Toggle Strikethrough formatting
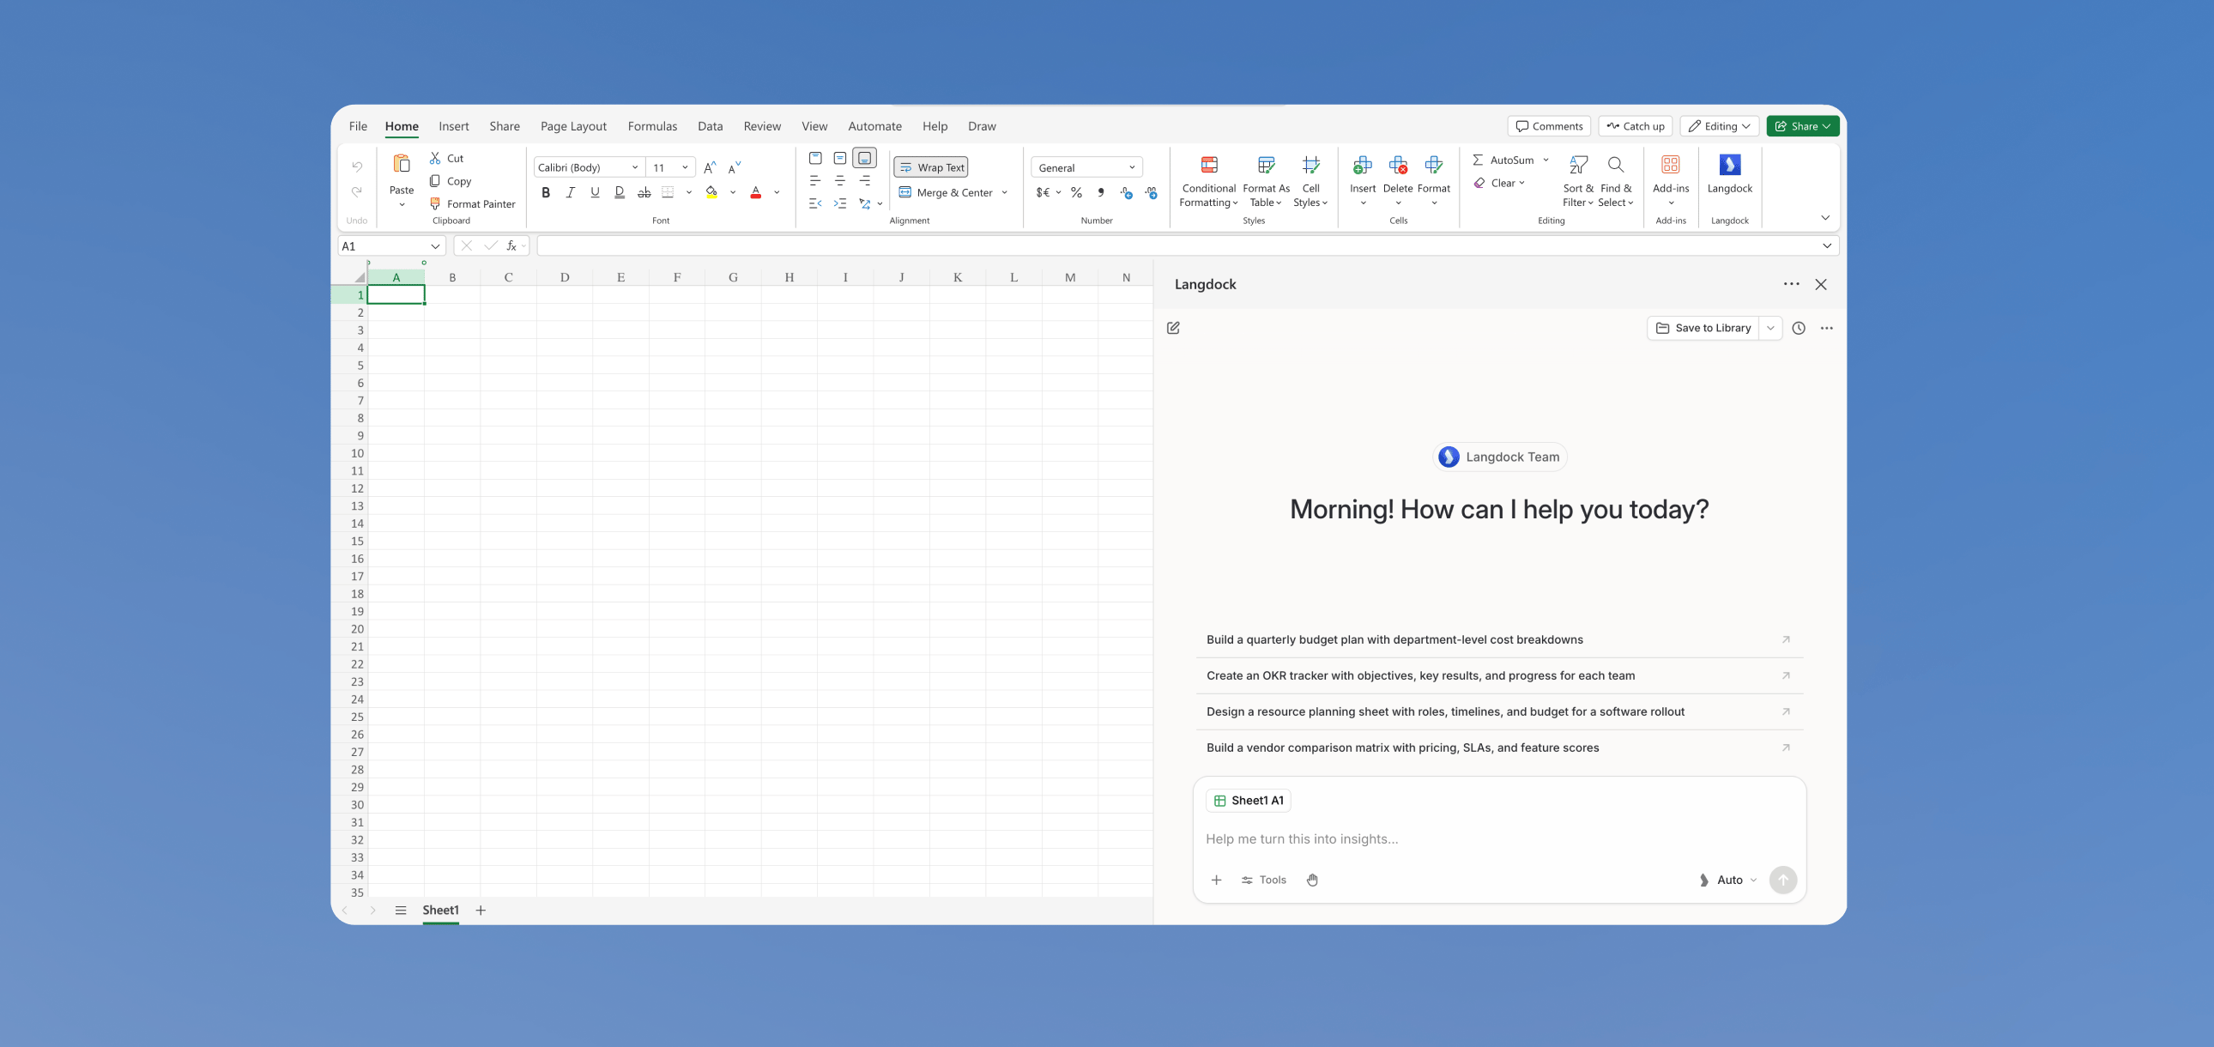Viewport: 2214px width, 1047px height. click(x=644, y=192)
